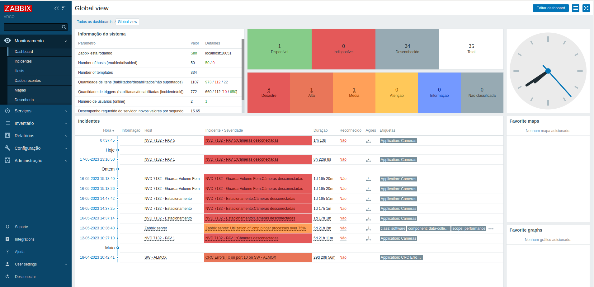Click the search magnifier icon
Image resolution: width=594 pixels, height=287 pixels.
click(64, 27)
